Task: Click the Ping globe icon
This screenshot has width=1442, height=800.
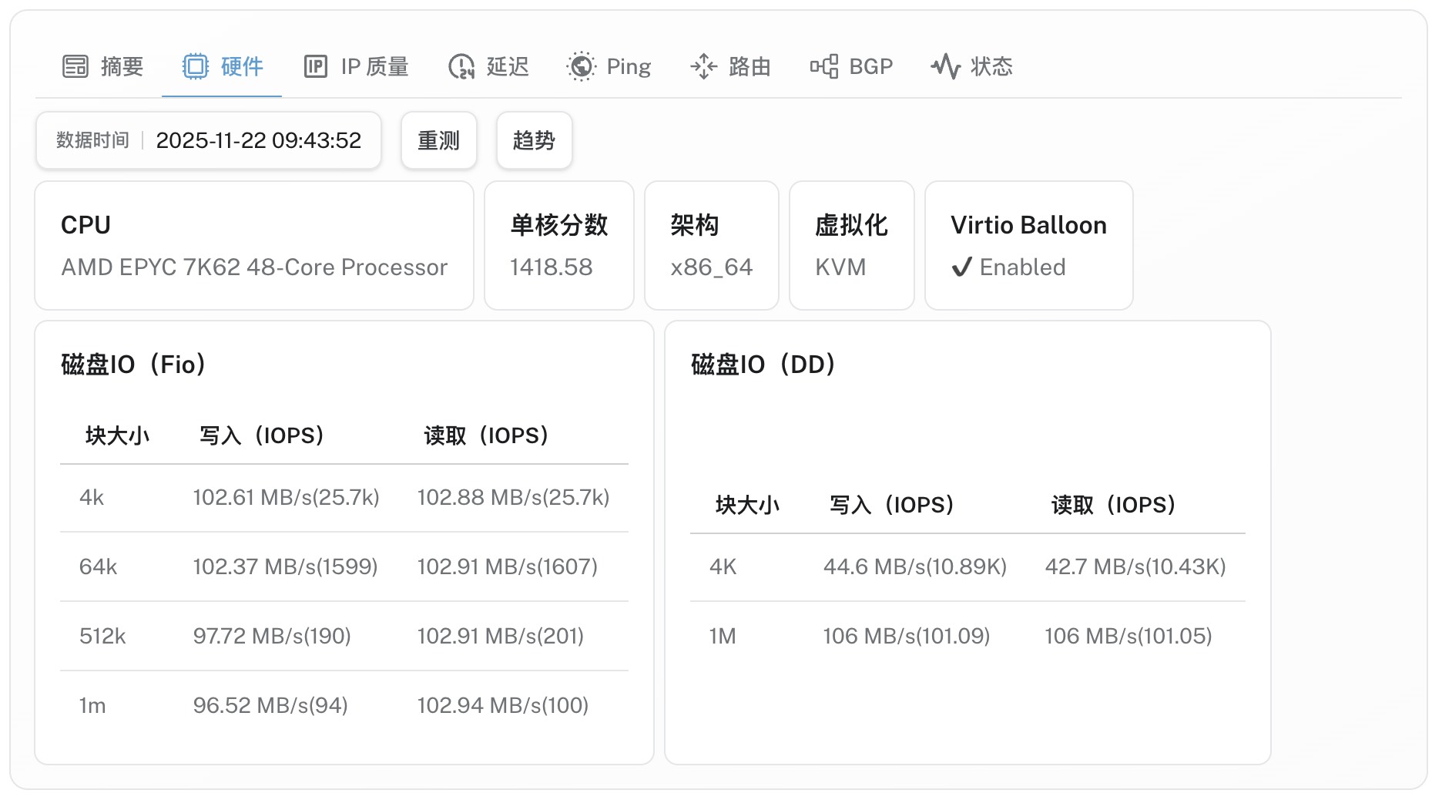Action: tap(581, 67)
